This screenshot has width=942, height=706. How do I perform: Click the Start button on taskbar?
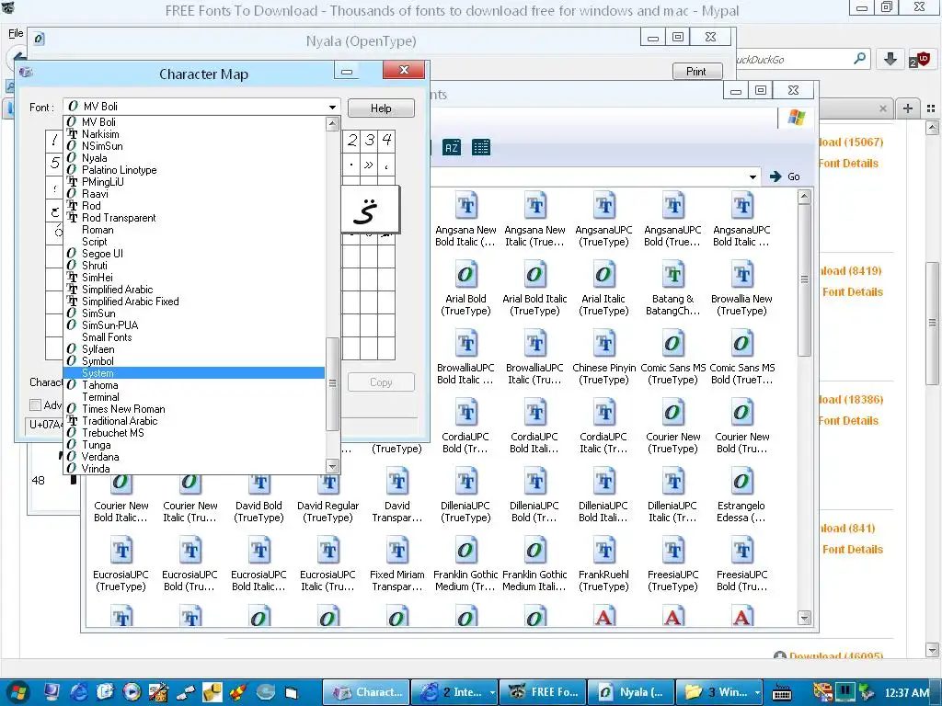tap(17, 692)
